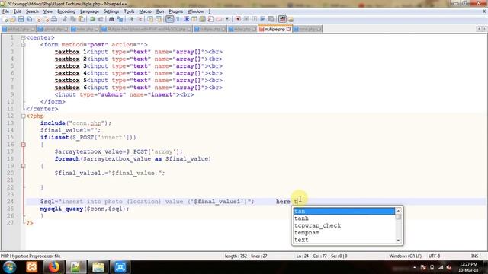Collapse the brace fold marker on line 16

(x=24, y=145)
